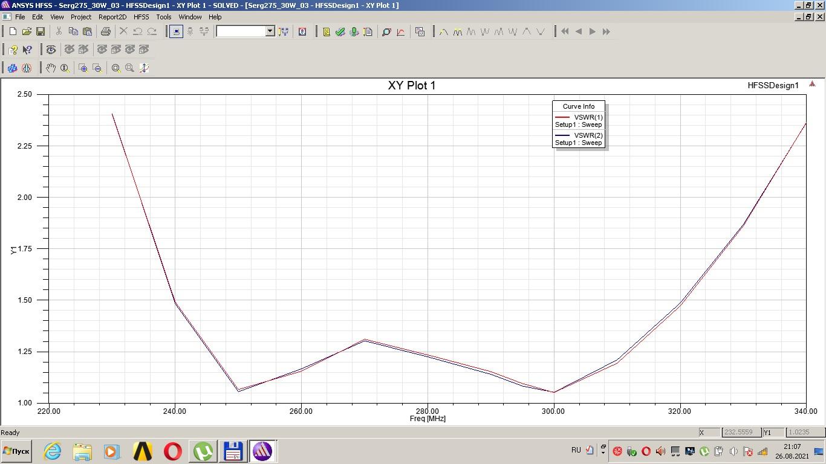Click the Save diskette toolbar icon
Viewport: 826px width, 464px height.
click(x=41, y=31)
